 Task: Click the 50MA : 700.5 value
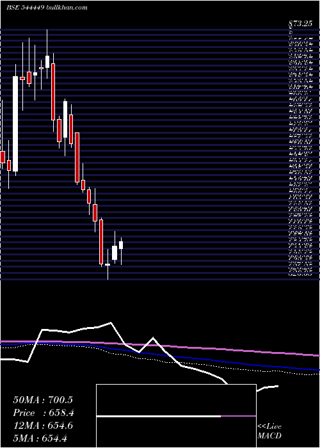click(x=43, y=400)
